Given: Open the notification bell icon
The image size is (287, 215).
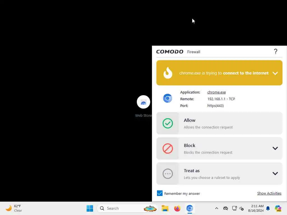Looking at the screenshot, I should (x=268, y=208).
